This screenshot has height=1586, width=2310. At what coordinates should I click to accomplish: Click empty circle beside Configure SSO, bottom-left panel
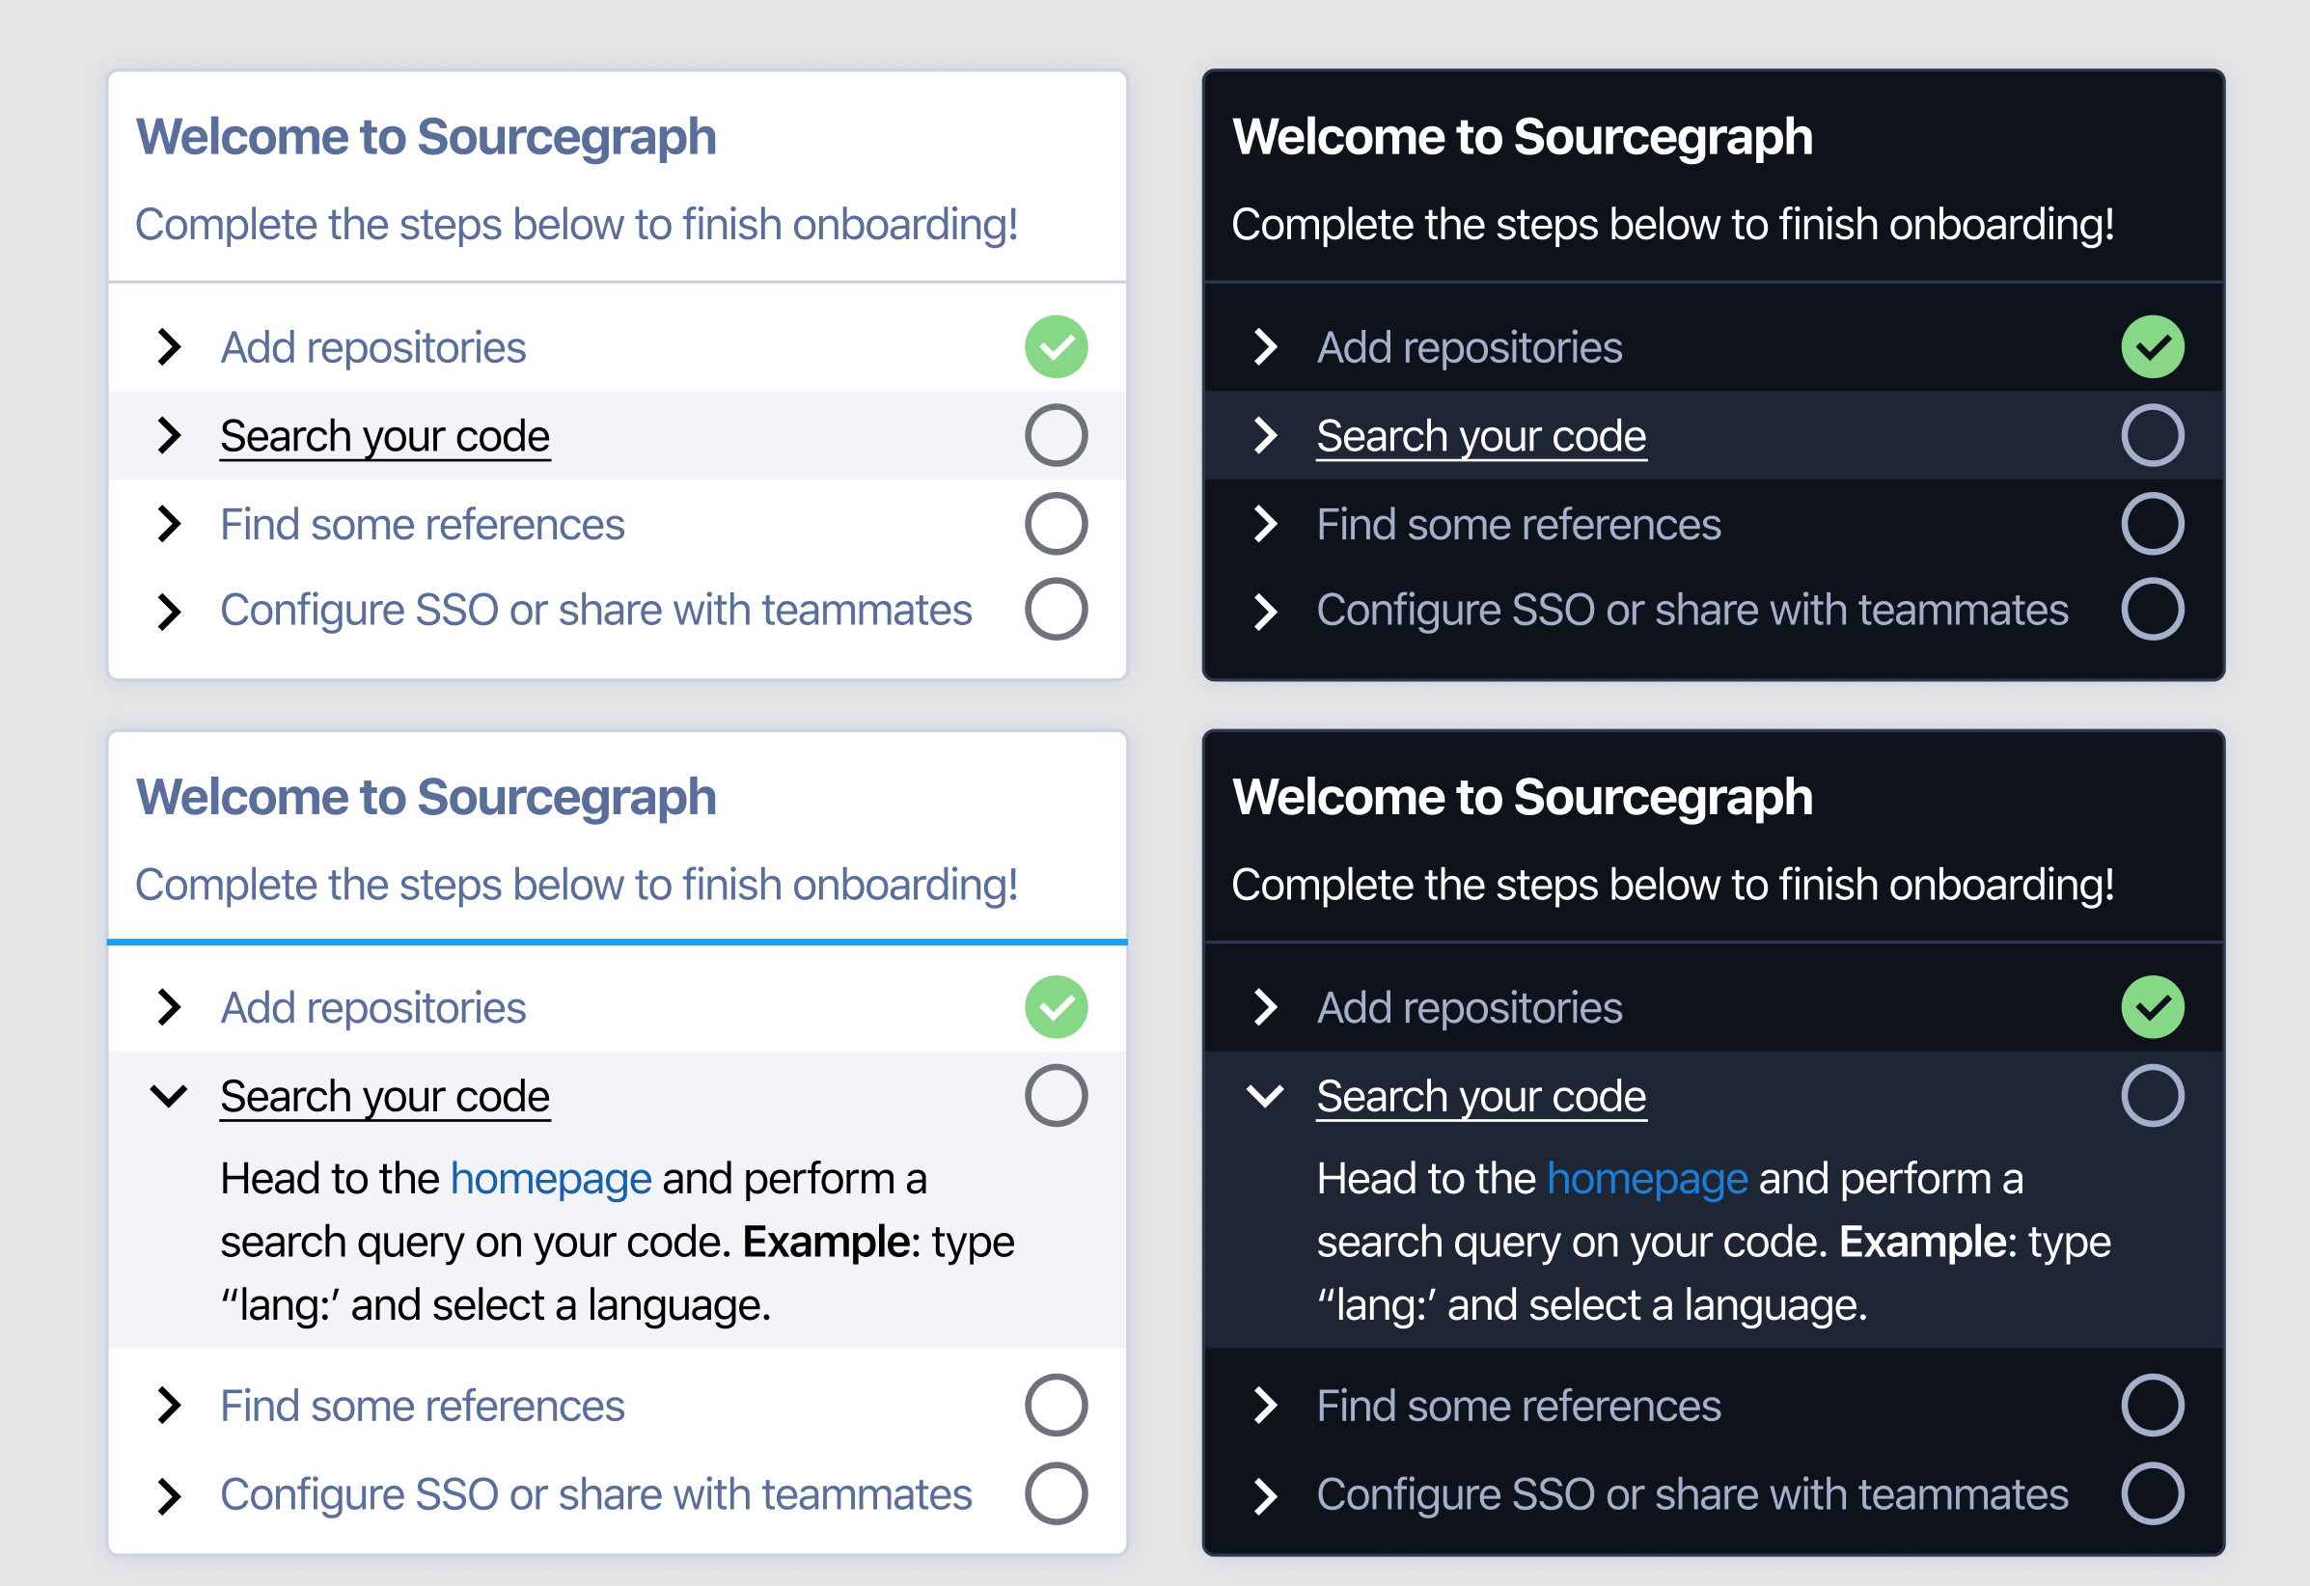tap(1056, 1492)
